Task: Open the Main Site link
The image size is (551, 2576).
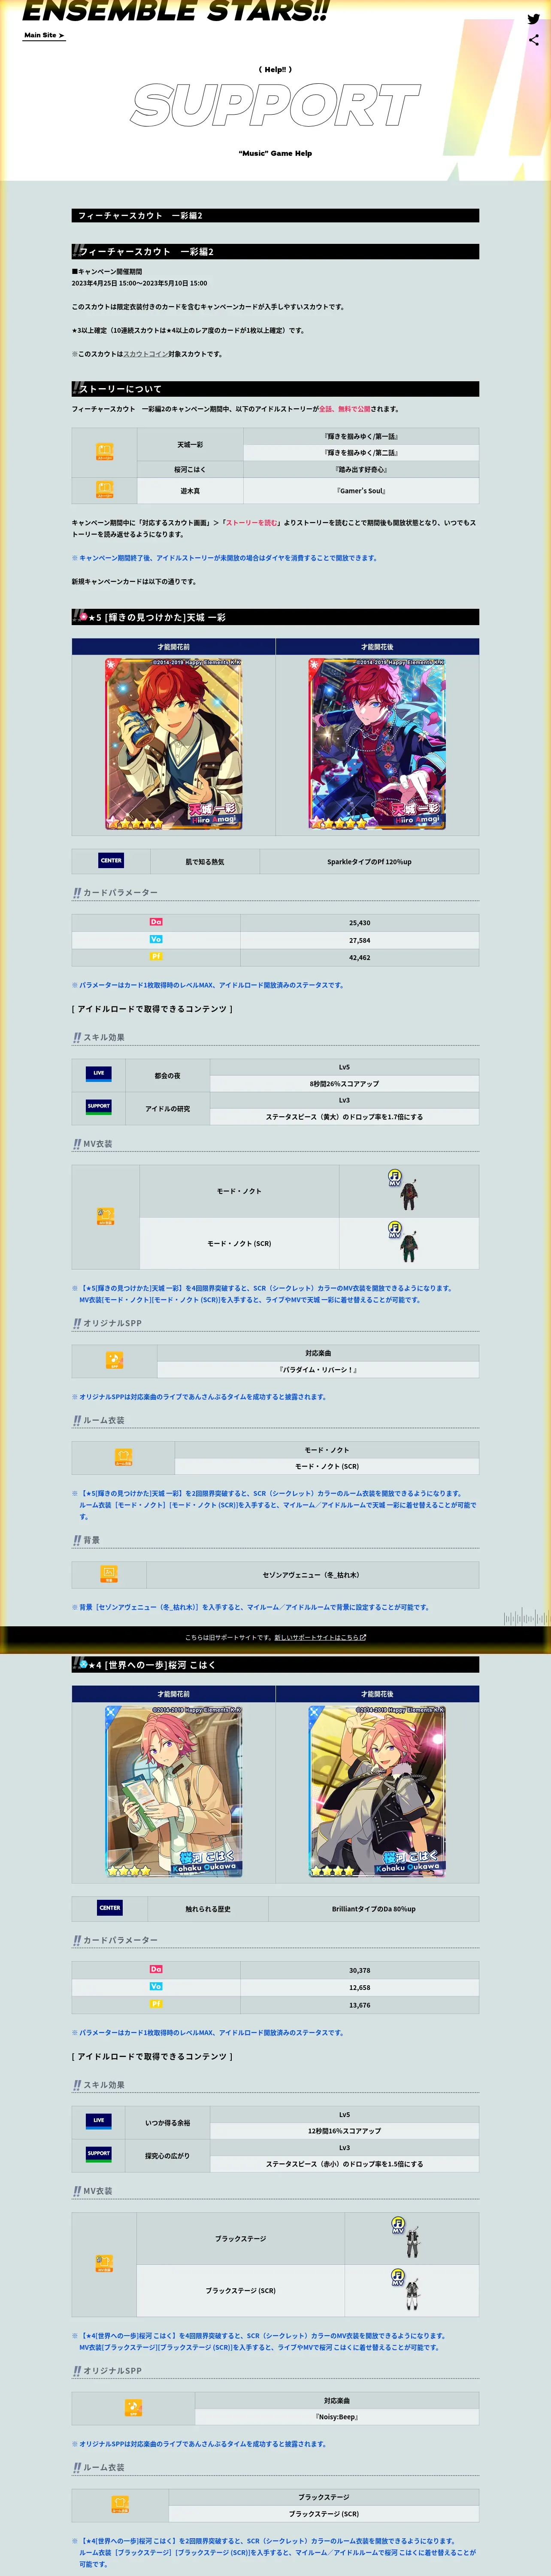Action: (44, 35)
